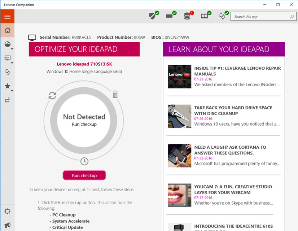Click the Search this app field

[263, 17]
